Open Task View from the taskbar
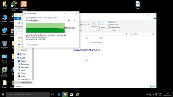 (53, 95)
